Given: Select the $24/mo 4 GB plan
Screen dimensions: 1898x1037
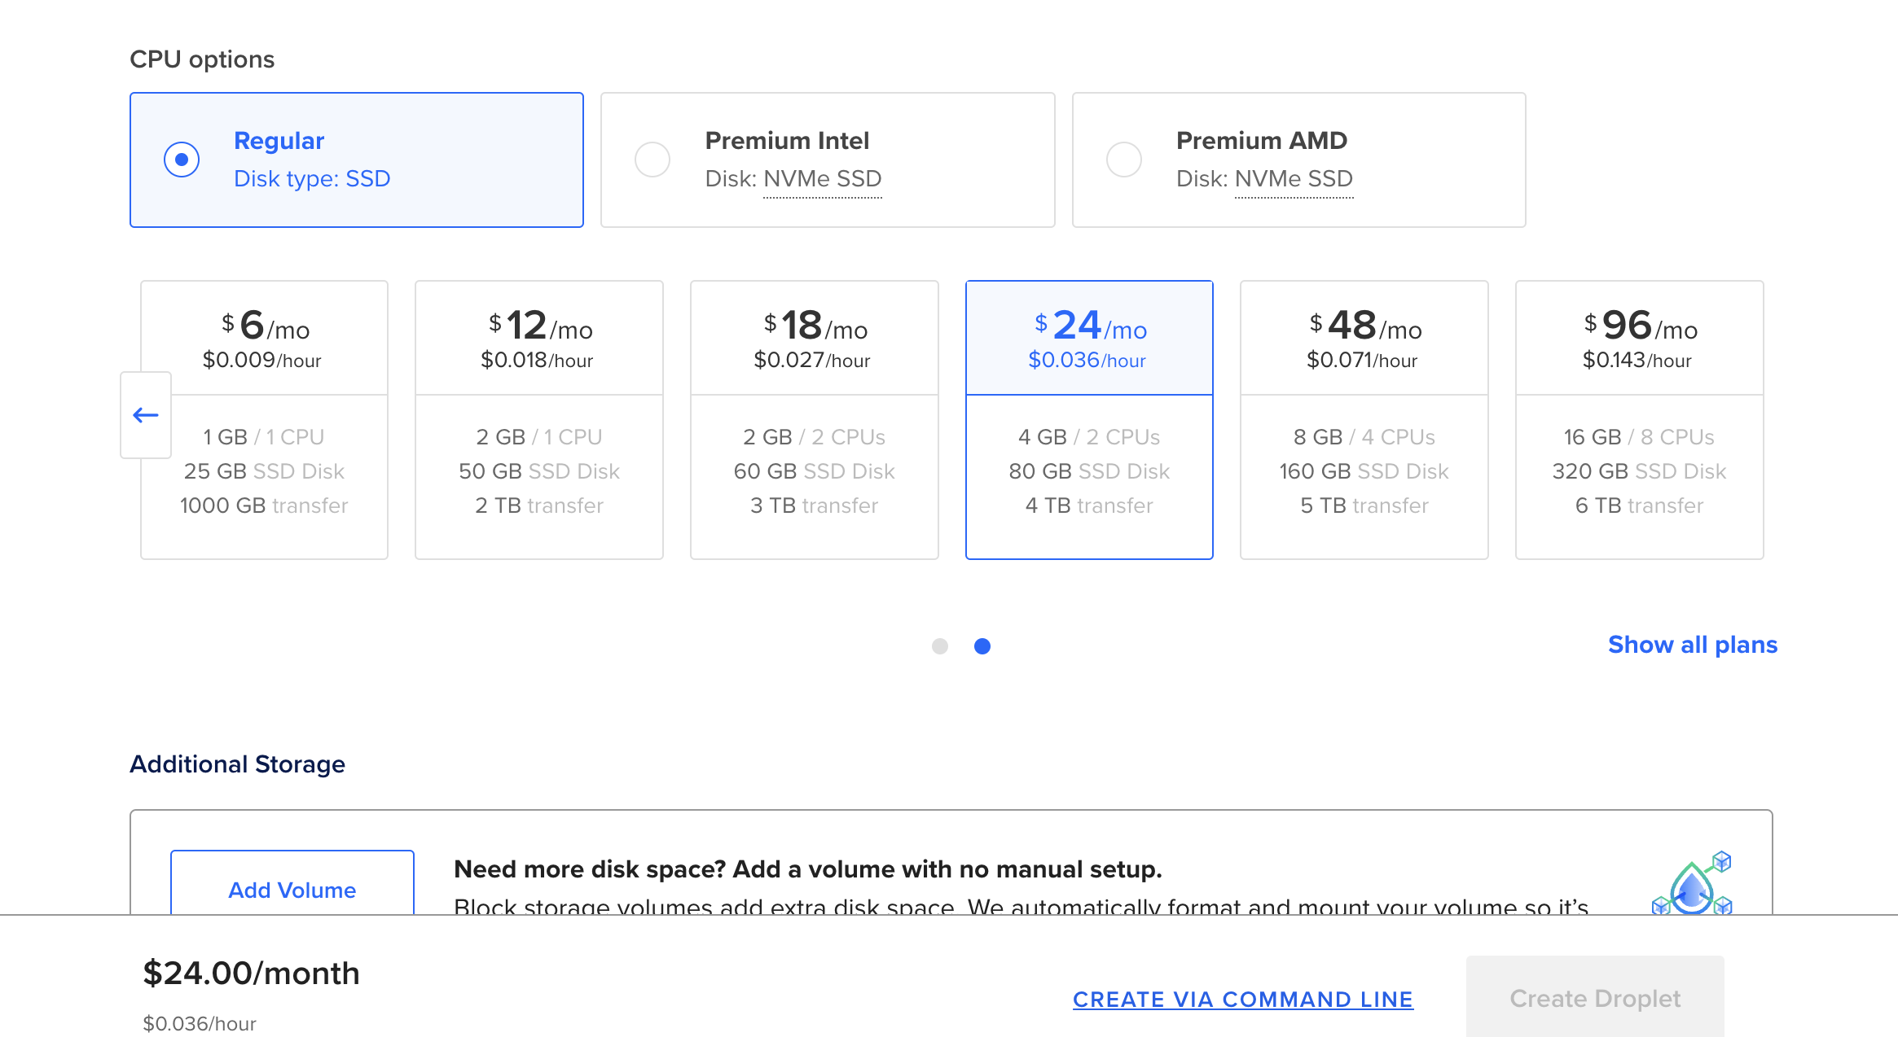Looking at the screenshot, I should pyautogui.click(x=1089, y=420).
